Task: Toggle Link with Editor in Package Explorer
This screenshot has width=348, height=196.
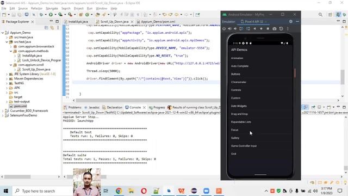Action: (x=52, y=28)
